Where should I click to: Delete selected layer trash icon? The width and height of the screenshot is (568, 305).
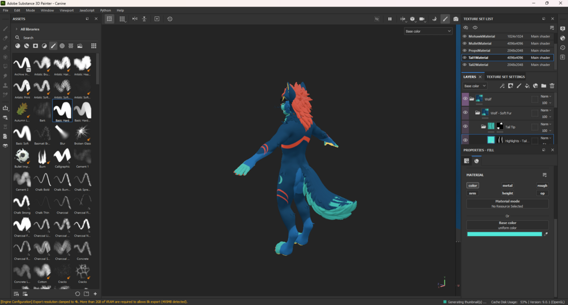(552, 86)
